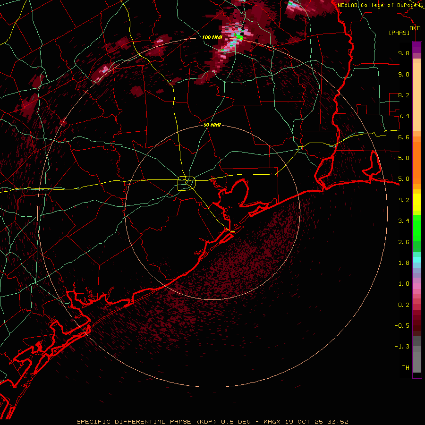425x425 pixels.
Task: Select the 5.8 value on the color scale
Action: tap(404, 158)
